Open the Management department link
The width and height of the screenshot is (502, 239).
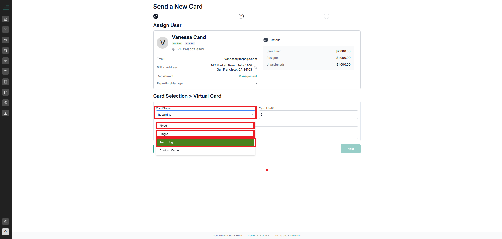click(x=248, y=76)
